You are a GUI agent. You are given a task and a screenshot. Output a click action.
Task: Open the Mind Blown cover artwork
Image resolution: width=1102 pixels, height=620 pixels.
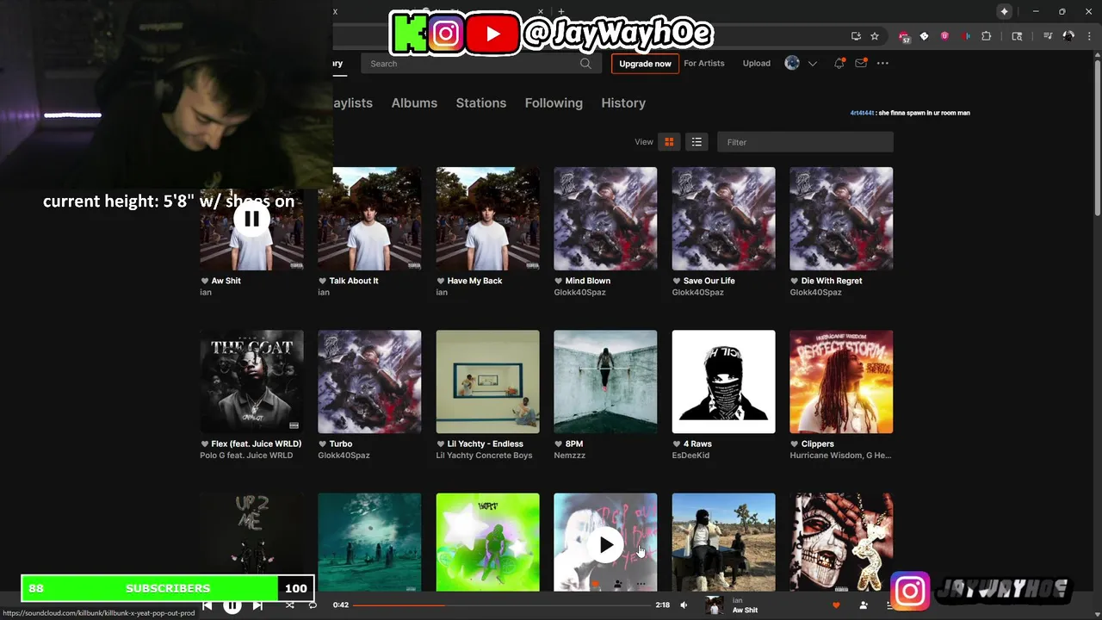pos(605,219)
